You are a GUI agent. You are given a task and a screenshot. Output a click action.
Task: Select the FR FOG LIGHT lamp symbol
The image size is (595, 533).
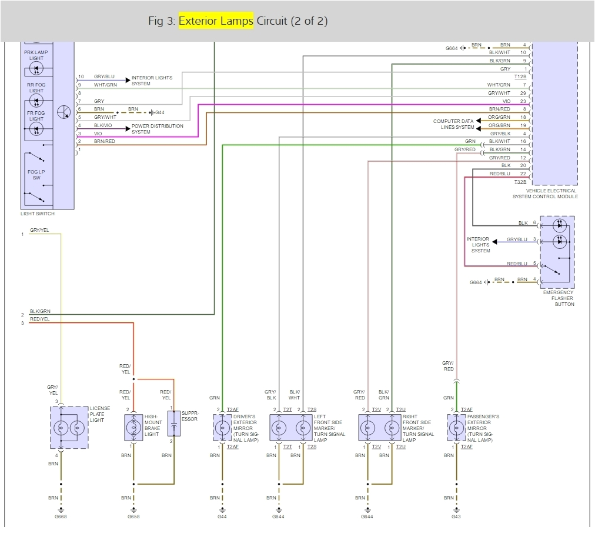pos(36,129)
